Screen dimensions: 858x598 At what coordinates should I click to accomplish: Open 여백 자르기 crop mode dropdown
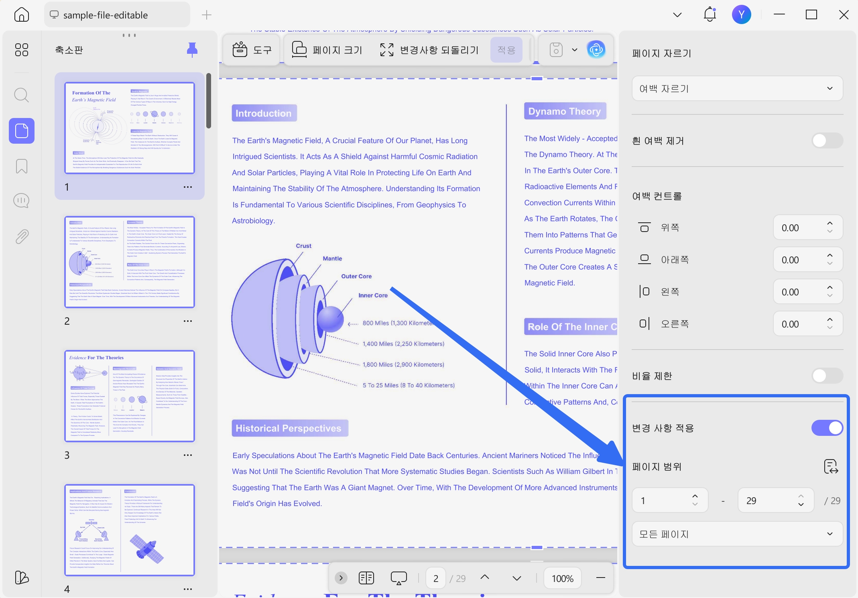tap(737, 88)
